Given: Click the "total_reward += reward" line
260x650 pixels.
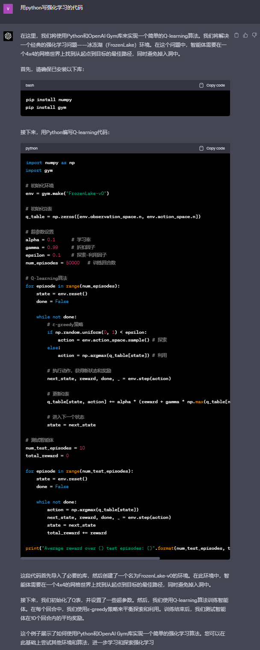Looking at the screenshot, I should click(x=77, y=533).
